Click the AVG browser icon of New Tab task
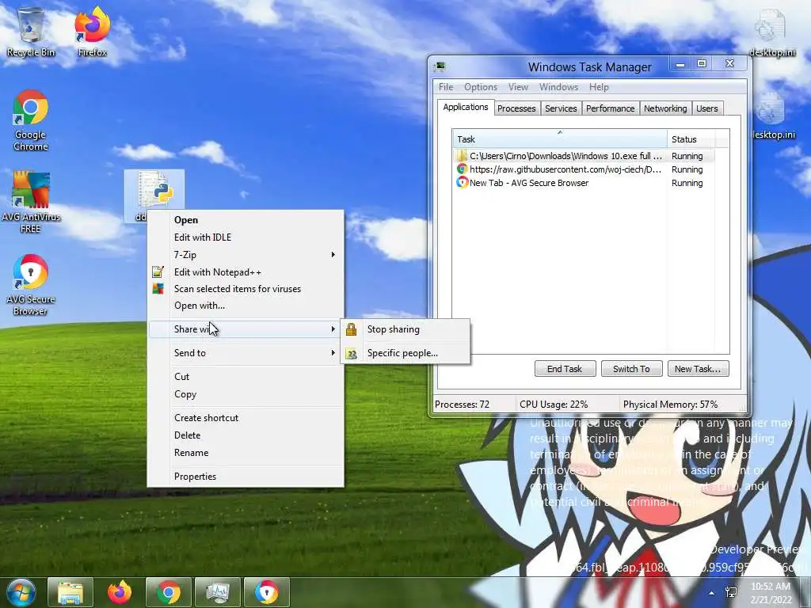 click(462, 183)
